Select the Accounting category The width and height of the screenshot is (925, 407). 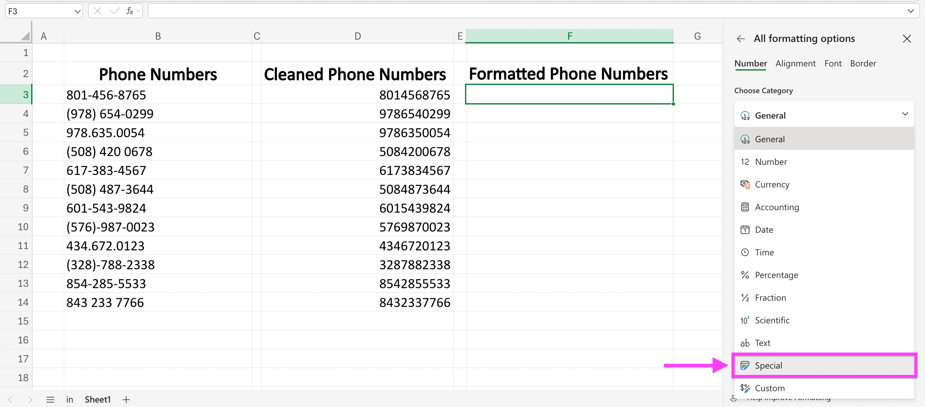824,207
